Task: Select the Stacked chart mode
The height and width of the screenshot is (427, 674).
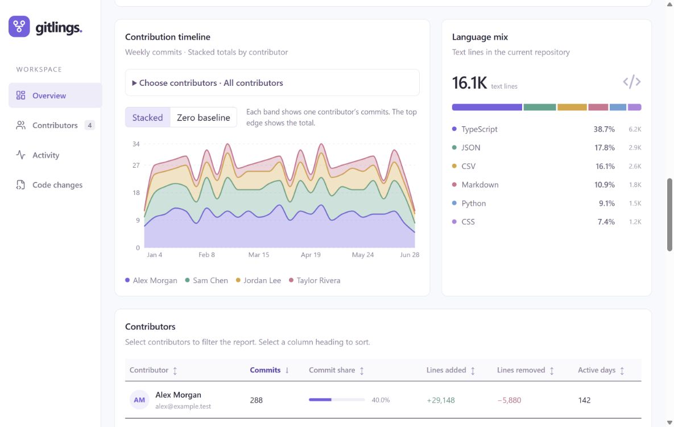Action: click(147, 117)
